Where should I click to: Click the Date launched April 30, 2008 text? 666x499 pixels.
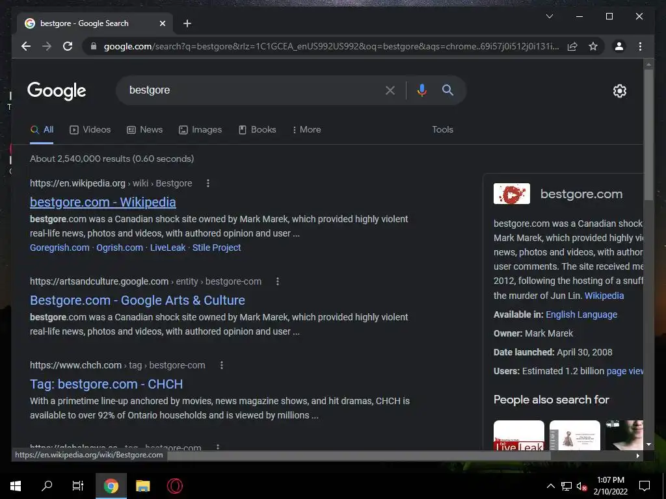[553, 352]
